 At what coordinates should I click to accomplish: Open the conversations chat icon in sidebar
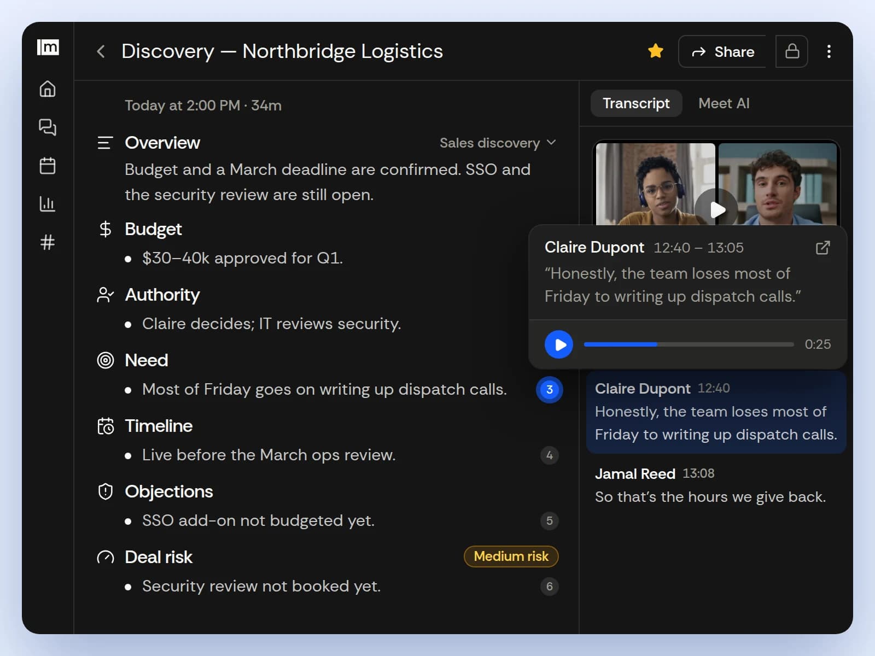48,127
